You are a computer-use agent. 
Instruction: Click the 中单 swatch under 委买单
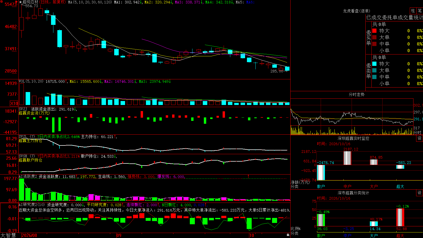pyautogui.click(x=374, y=44)
